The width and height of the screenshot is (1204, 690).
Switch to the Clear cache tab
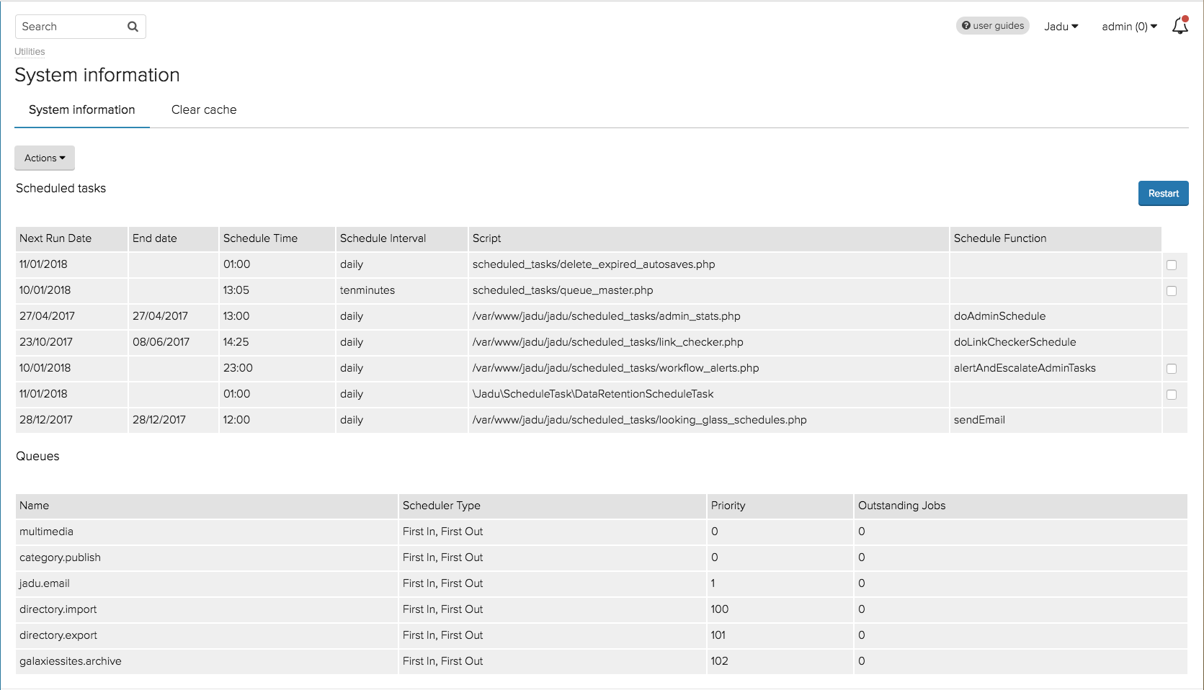click(204, 110)
